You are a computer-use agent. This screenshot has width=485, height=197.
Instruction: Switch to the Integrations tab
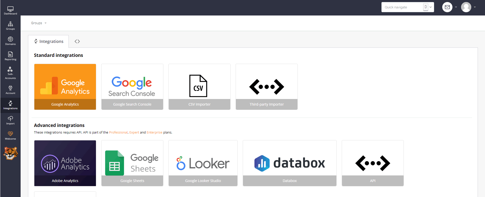(x=49, y=41)
